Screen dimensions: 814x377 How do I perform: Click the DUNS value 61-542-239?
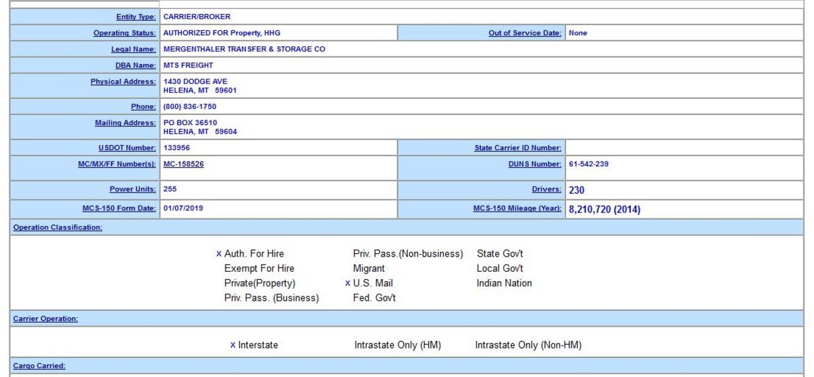point(589,163)
